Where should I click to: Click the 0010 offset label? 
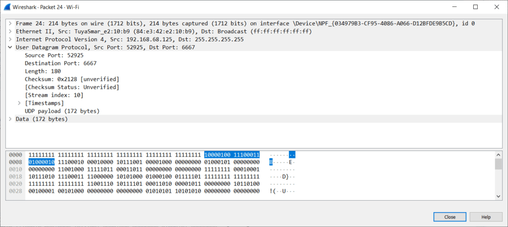coord(15,169)
